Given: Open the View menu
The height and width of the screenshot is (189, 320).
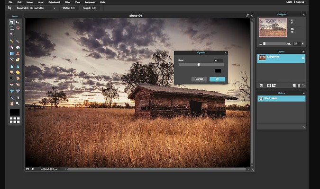Looking at the screenshot, I should [78, 2].
